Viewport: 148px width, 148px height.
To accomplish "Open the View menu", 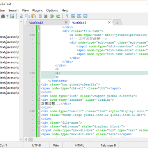I will point(25,10).
